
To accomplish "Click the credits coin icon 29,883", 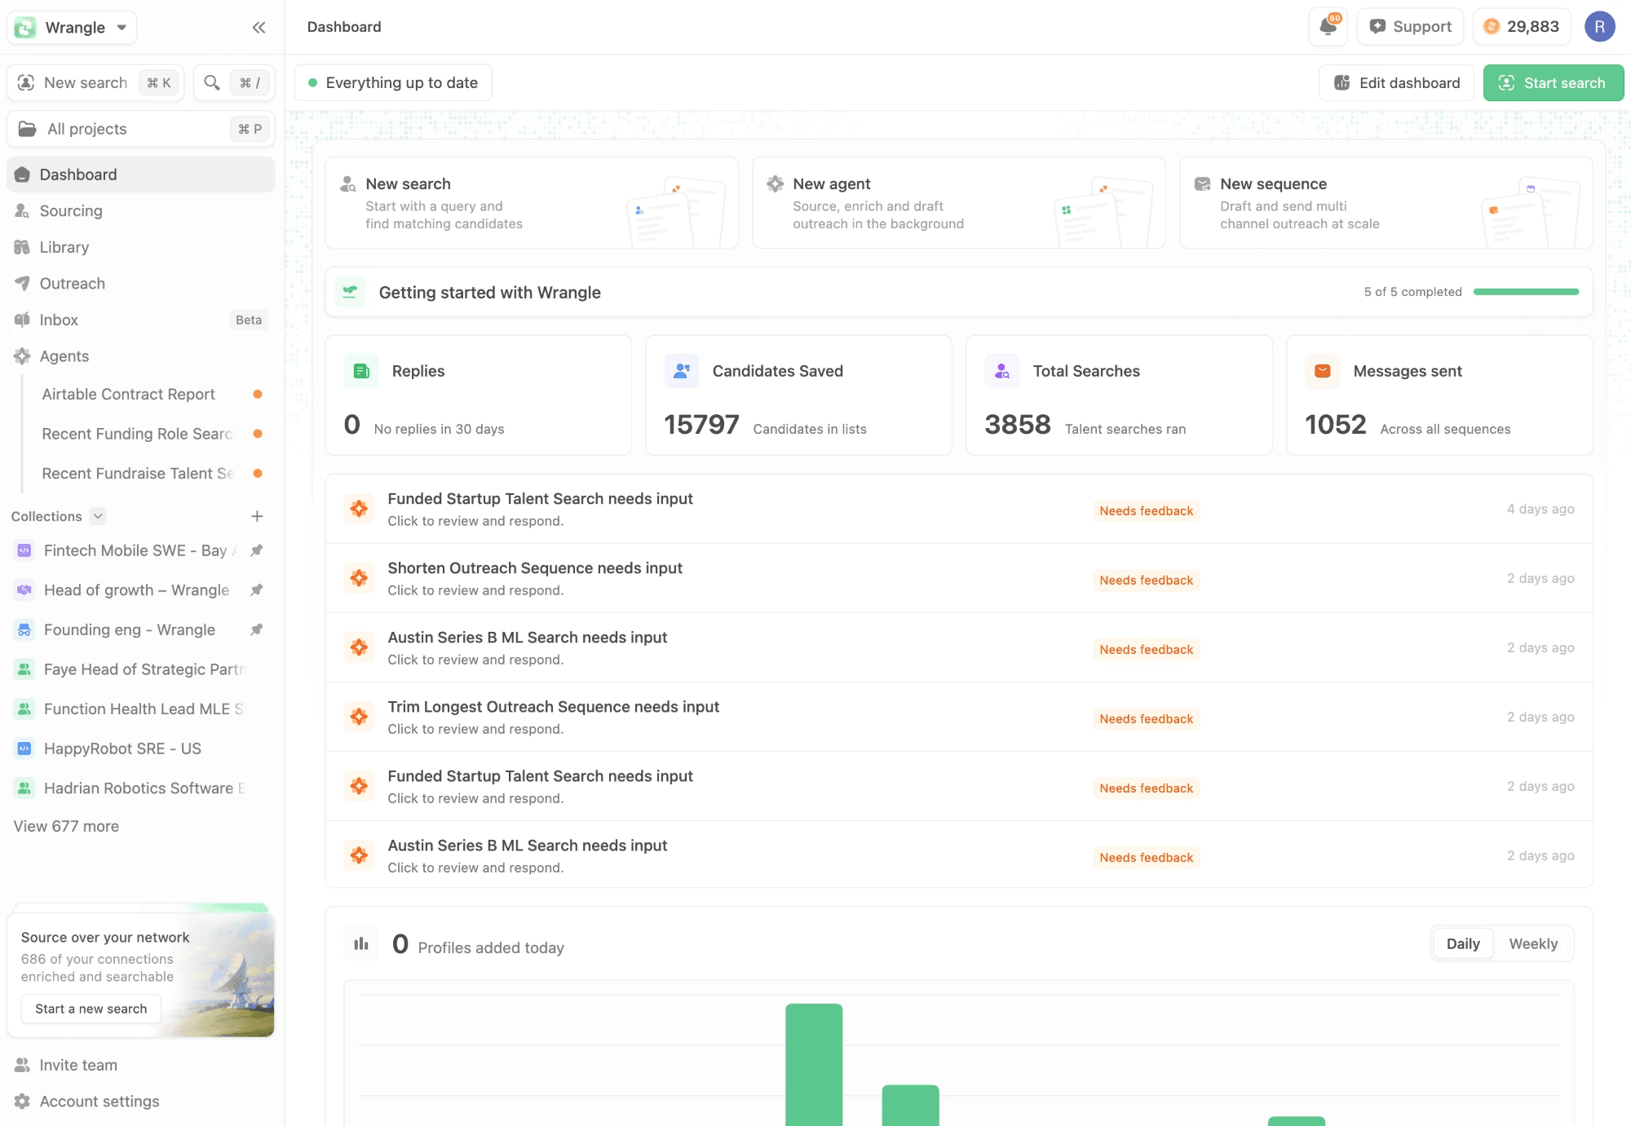I will click(1492, 27).
